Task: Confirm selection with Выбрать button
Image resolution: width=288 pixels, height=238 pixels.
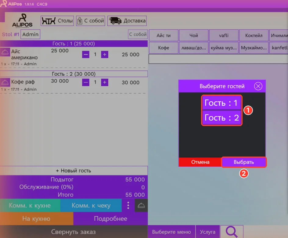Action: click(x=244, y=162)
